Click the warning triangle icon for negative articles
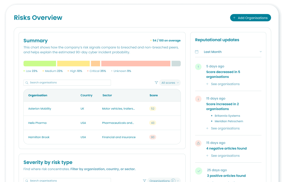The height and width of the screenshot is (182, 285). (x=198, y=143)
